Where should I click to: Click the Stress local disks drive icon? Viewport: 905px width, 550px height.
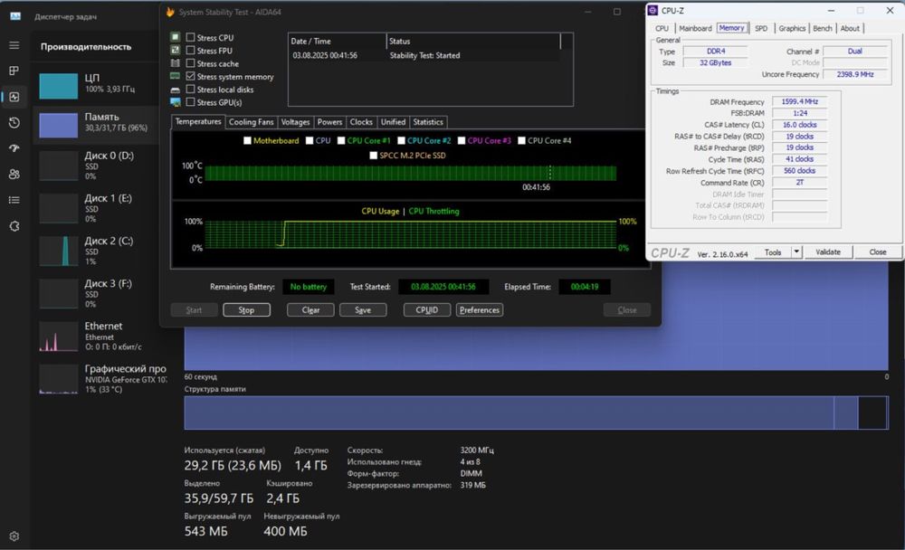(x=176, y=90)
